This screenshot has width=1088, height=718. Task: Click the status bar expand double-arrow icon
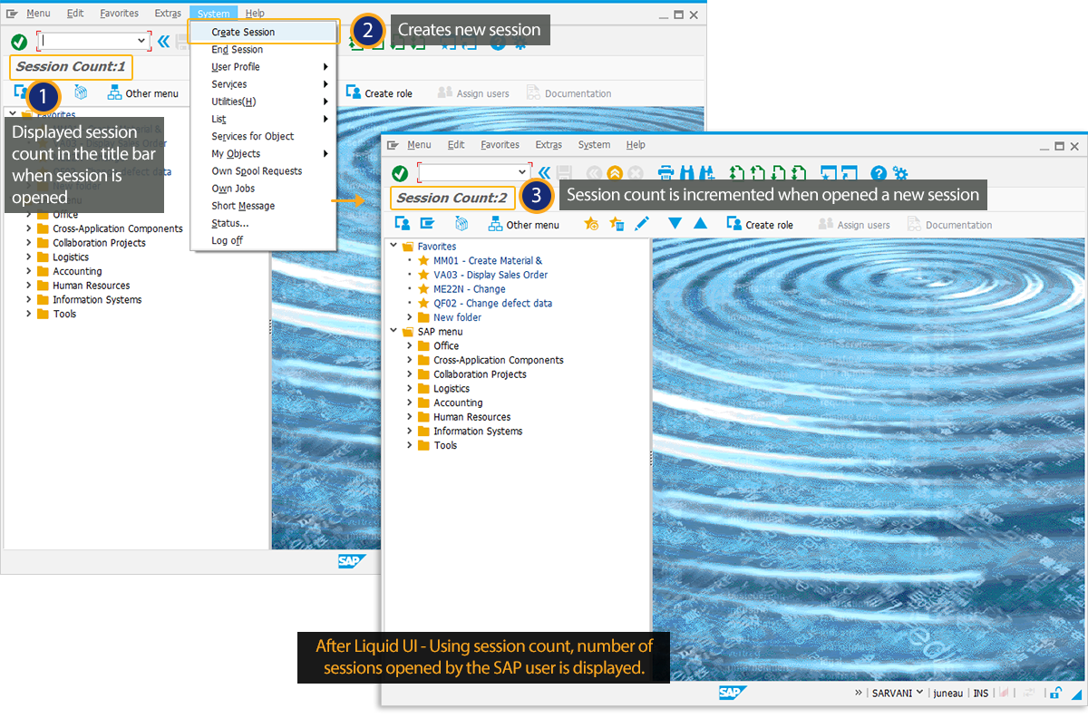858,693
